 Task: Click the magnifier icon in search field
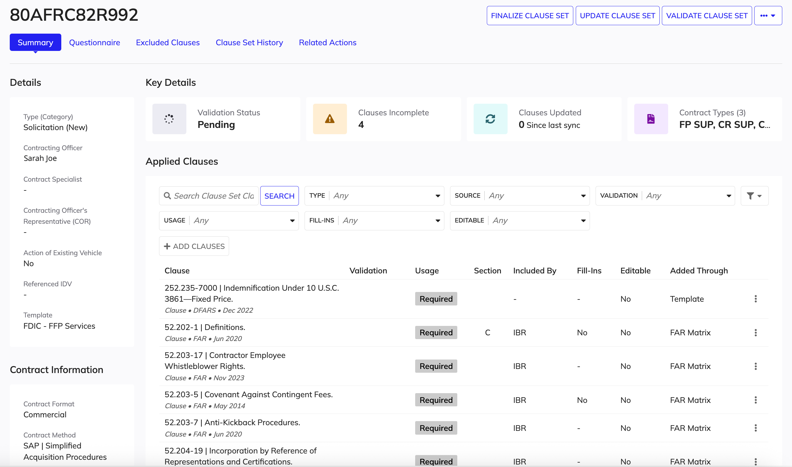tap(168, 196)
